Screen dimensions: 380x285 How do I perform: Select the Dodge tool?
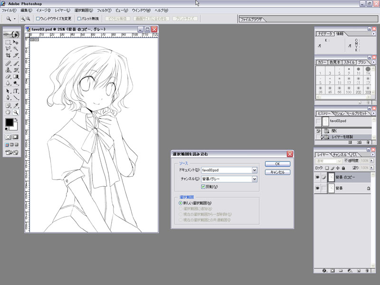pos(16,83)
